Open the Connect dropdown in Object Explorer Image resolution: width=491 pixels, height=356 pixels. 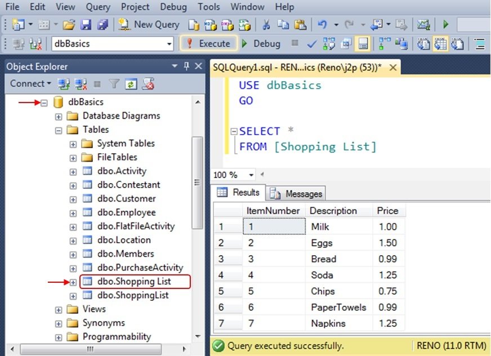30,84
